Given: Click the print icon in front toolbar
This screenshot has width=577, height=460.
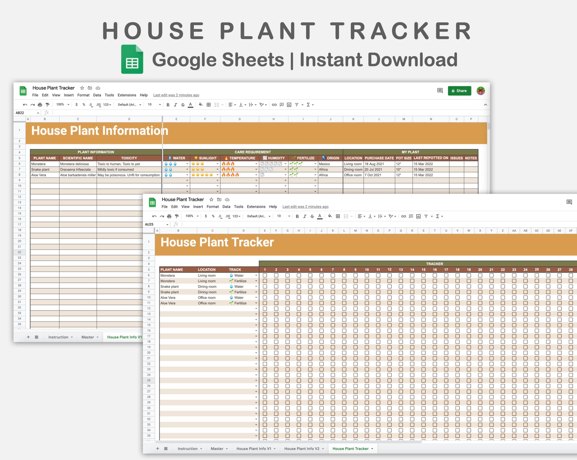Looking at the screenshot, I should tap(169, 217).
